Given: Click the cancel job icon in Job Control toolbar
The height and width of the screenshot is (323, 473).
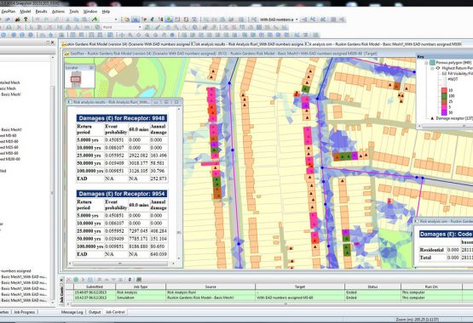Looking at the screenshot, I should 68,280.
